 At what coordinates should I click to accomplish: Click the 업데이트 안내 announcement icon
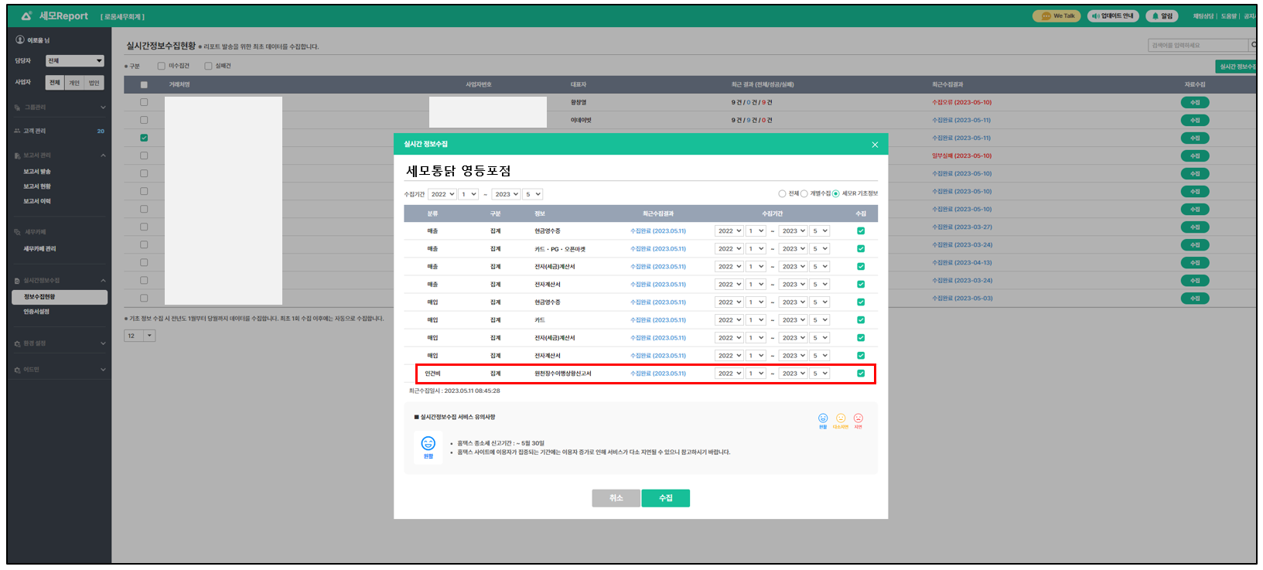click(x=1096, y=16)
